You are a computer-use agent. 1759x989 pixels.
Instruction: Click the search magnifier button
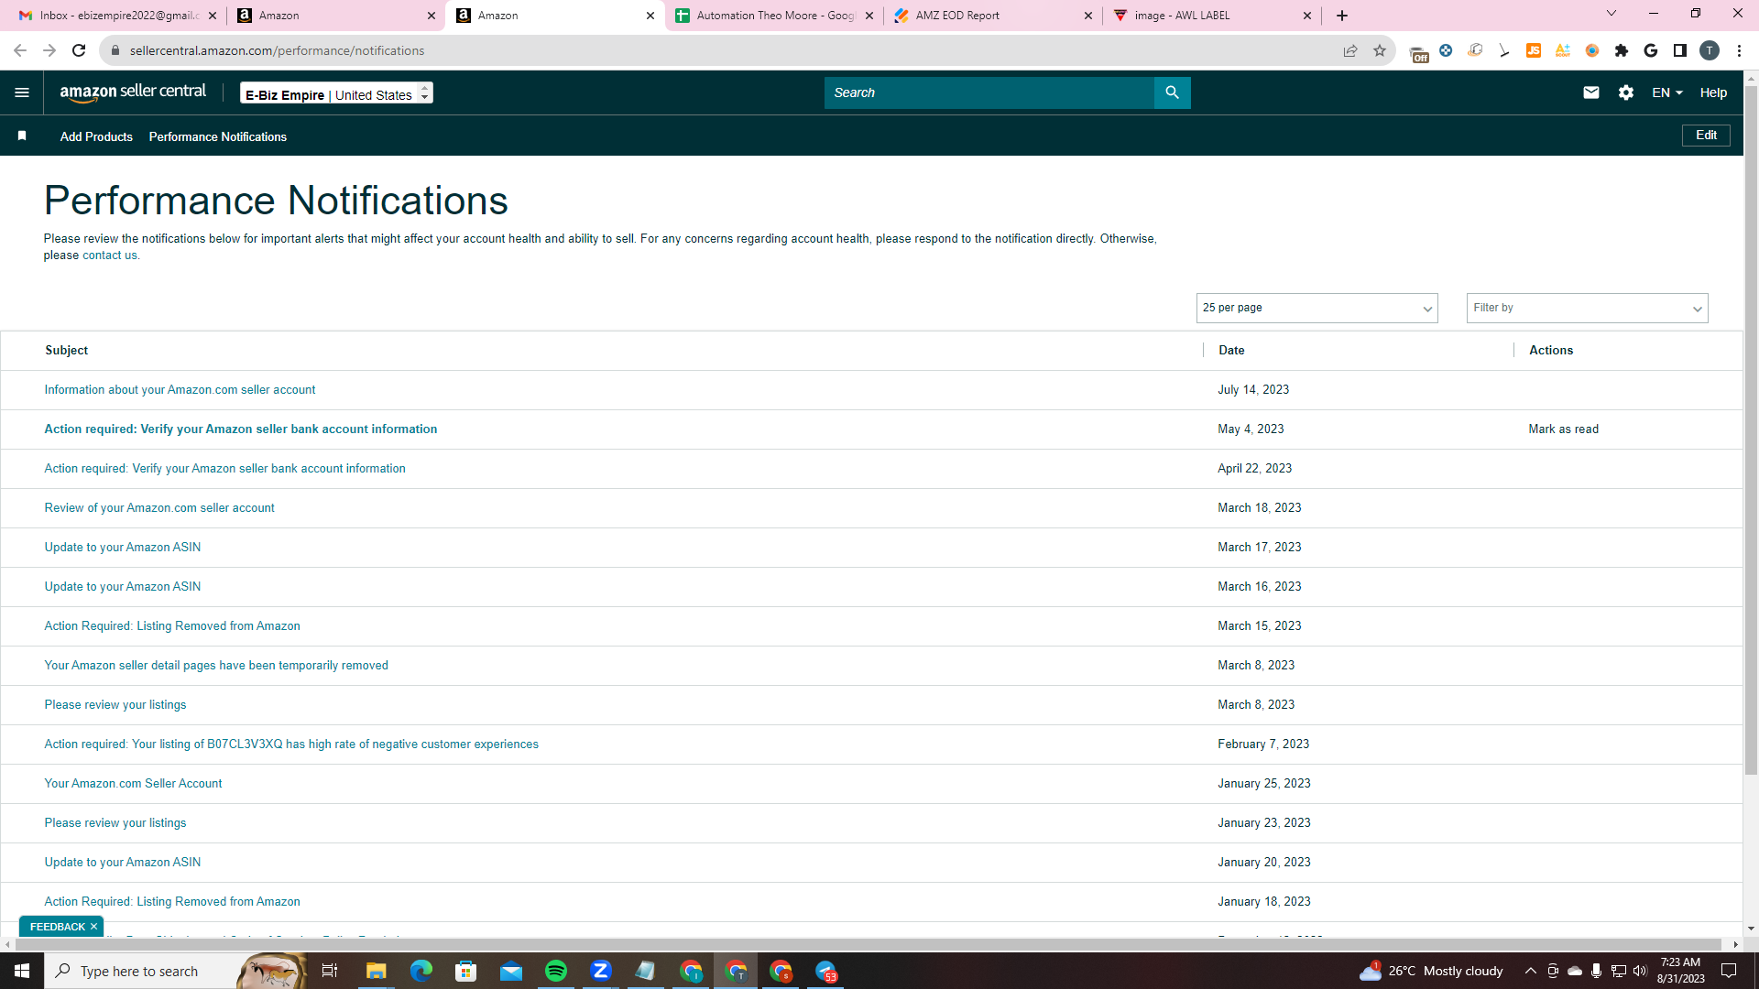click(x=1172, y=92)
